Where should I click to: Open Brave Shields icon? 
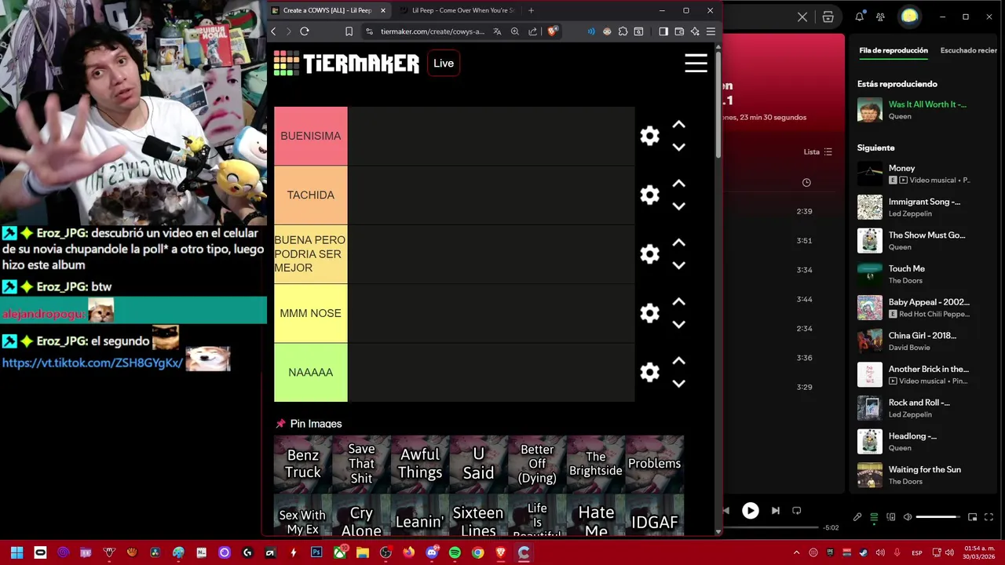point(553,31)
